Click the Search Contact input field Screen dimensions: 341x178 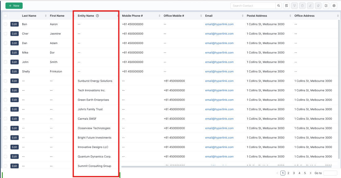click(253, 6)
